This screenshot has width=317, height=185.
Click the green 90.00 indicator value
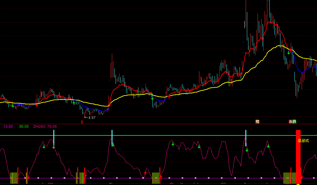pos(23,127)
